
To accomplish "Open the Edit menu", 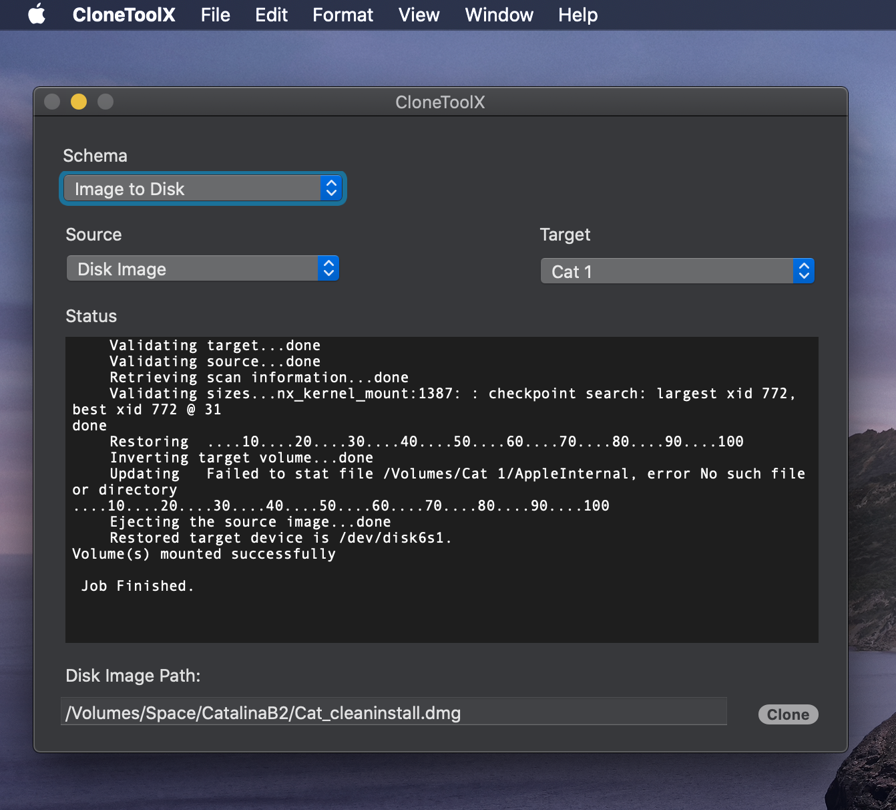I will (x=272, y=15).
